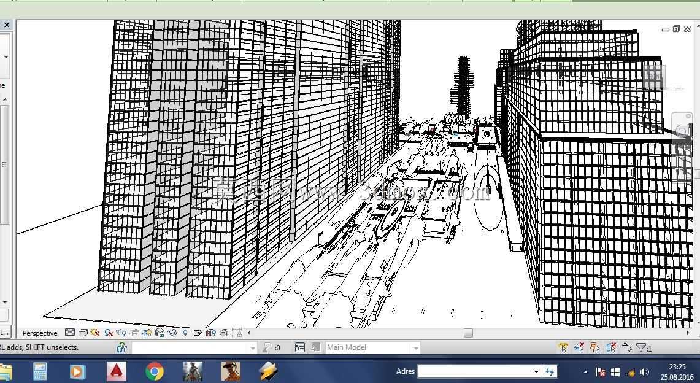Open the volume speaker control
This screenshot has width=700, height=383.
[645, 372]
